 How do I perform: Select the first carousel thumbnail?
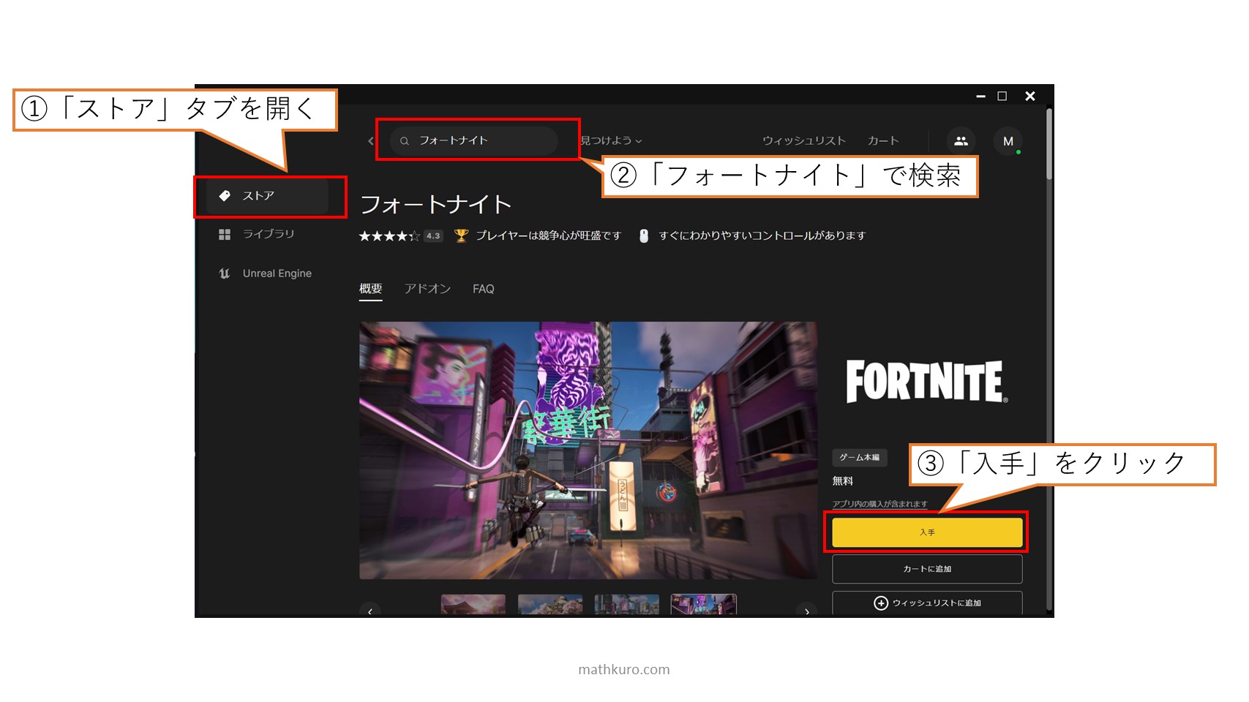[473, 605]
